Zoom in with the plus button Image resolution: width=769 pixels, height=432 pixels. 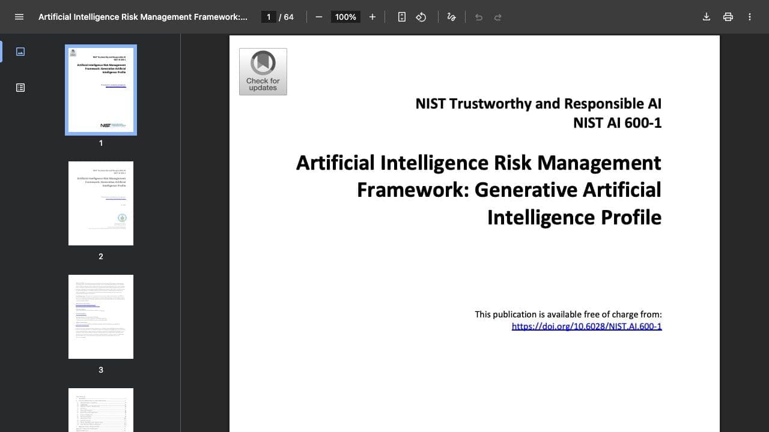coord(372,17)
